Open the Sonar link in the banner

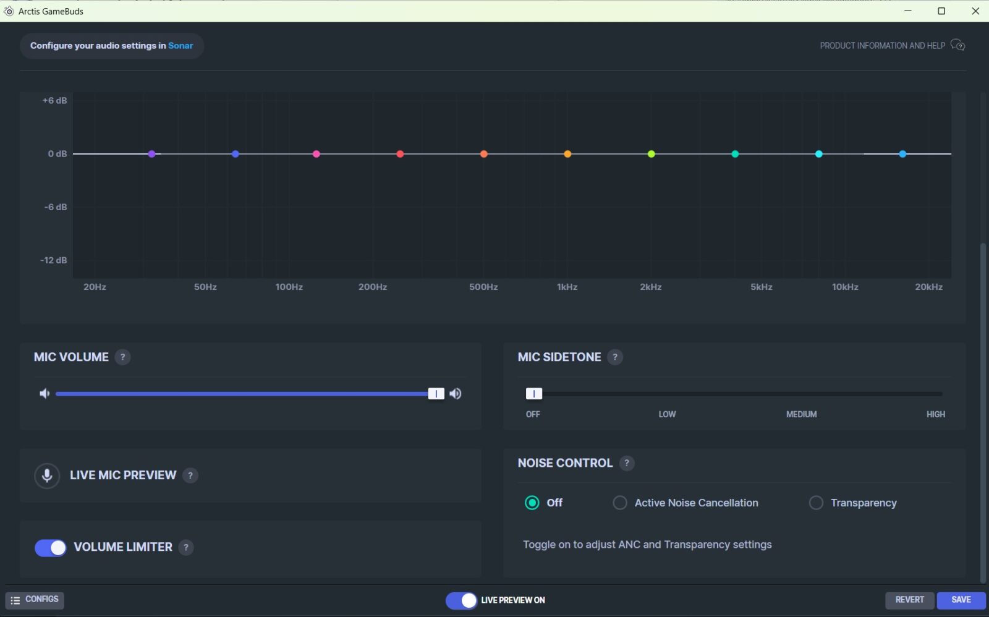[180, 46]
